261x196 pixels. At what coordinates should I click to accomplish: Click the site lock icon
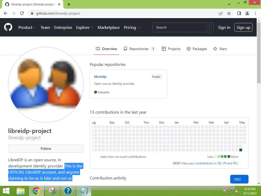pos(32,13)
